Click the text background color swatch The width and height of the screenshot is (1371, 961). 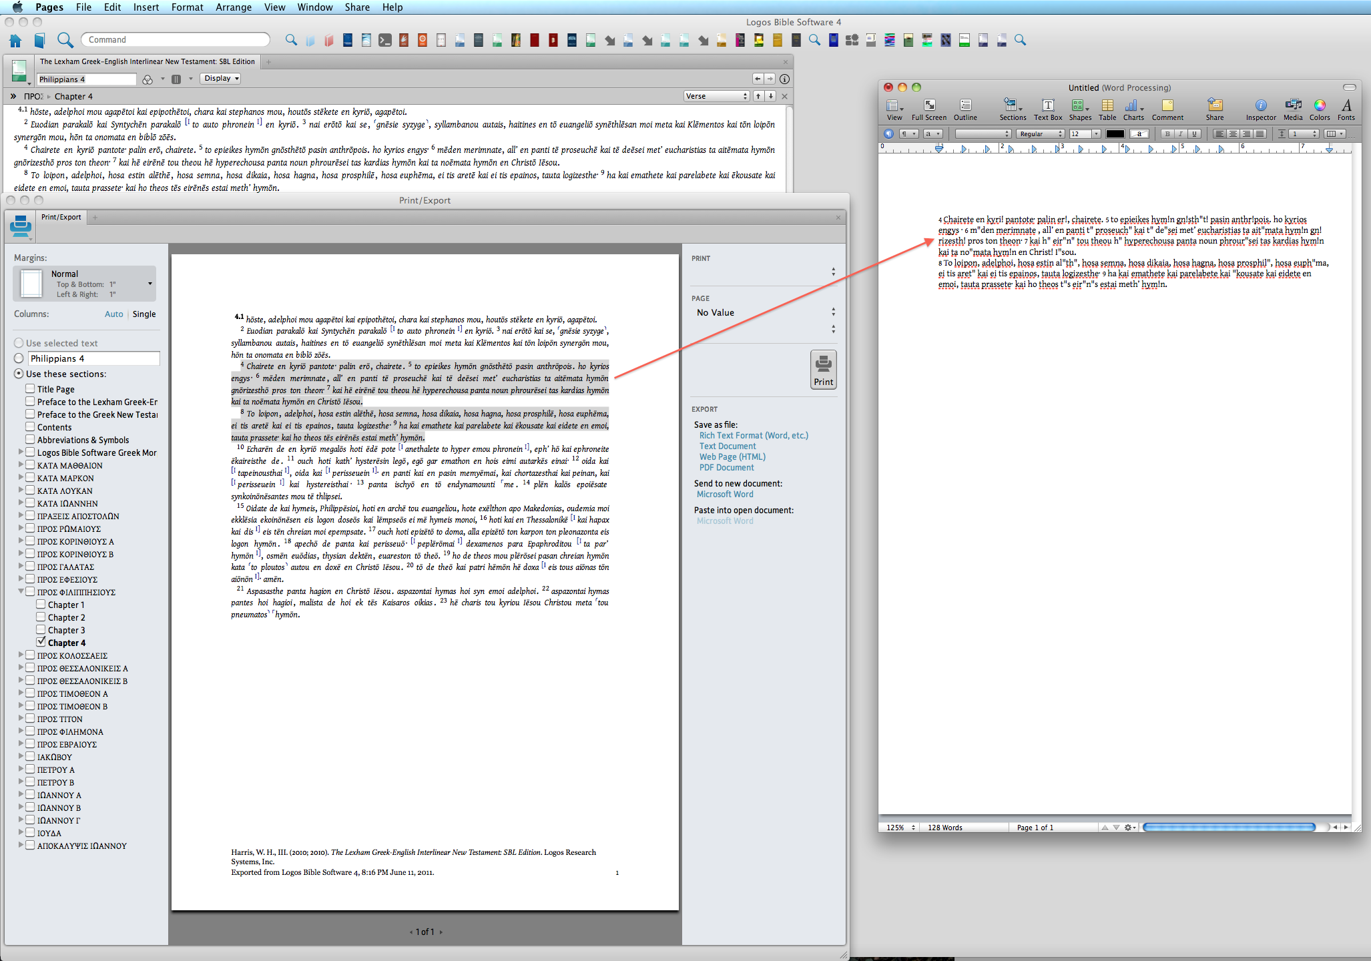pos(1139,134)
